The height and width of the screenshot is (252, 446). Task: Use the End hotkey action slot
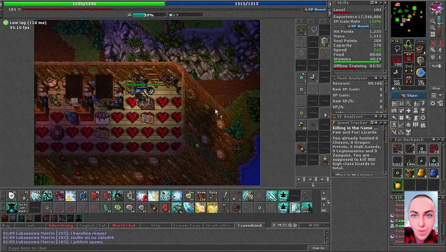201,208
